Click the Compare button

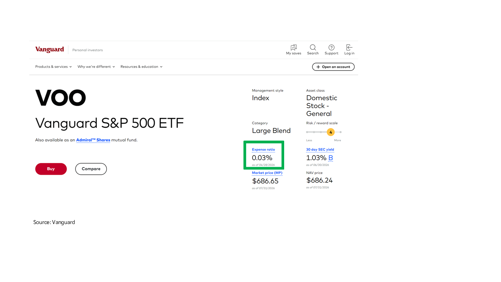point(91,169)
